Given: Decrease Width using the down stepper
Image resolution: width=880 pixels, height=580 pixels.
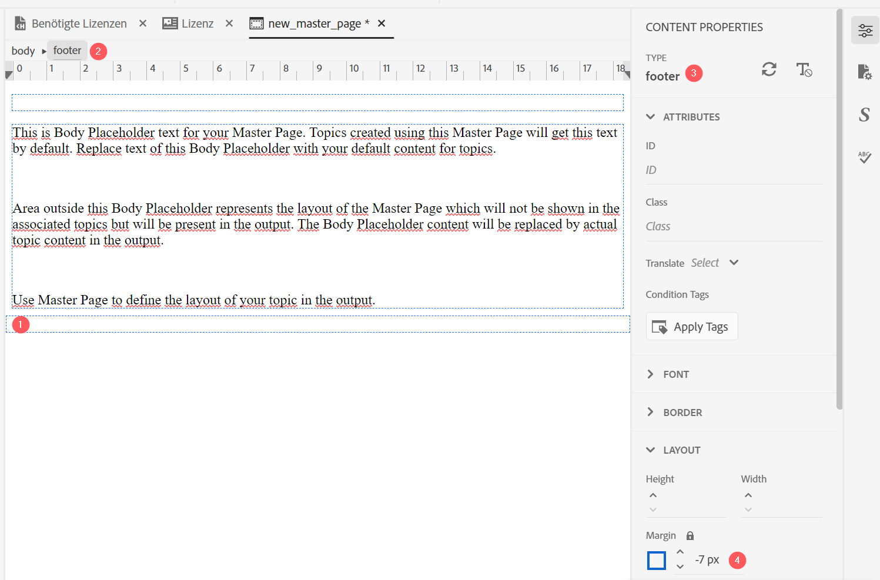Looking at the screenshot, I should click(x=748, y=509).
